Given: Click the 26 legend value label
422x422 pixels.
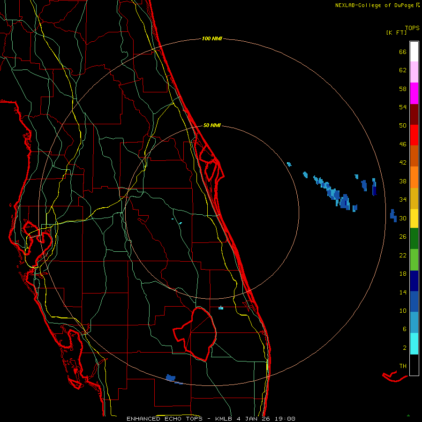Looking at the screenshot, I should tap(403, 237).
